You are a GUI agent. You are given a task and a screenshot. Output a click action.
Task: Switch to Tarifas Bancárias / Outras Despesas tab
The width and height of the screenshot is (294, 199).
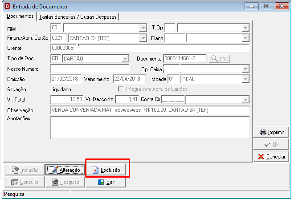78,17
